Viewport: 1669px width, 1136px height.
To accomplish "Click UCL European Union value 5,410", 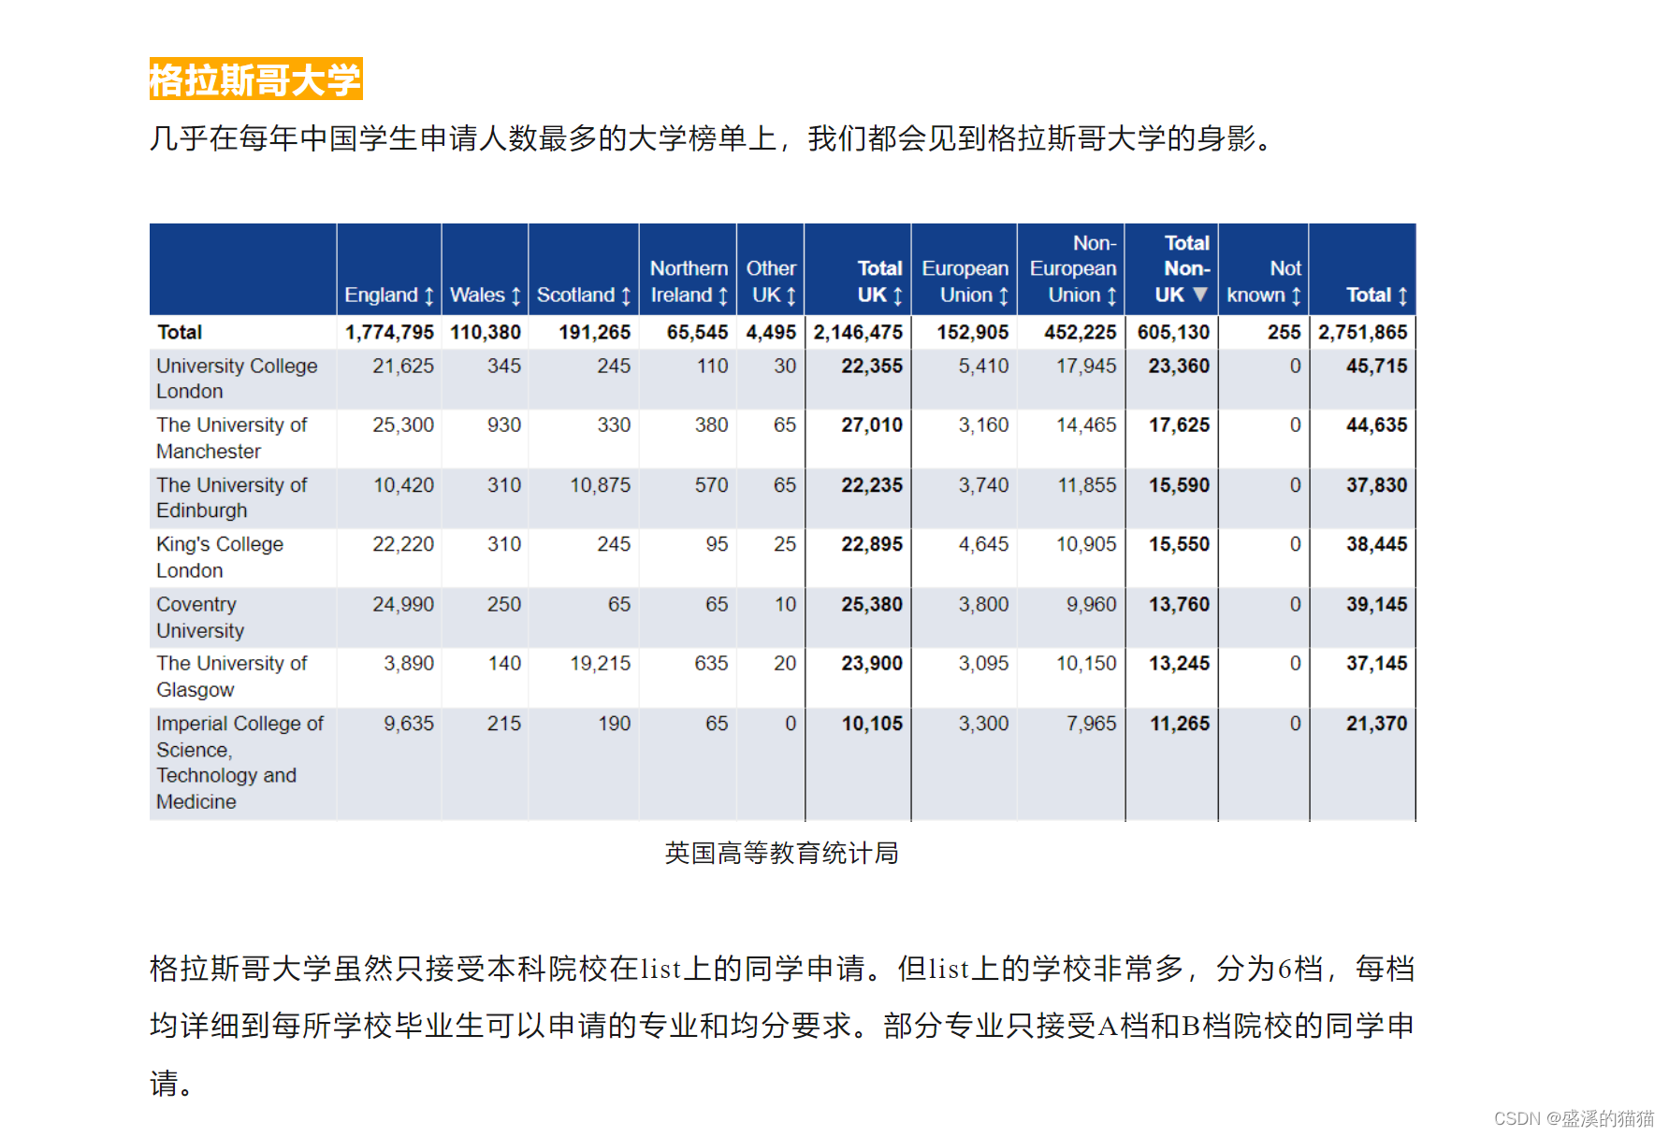I will 984,366.
